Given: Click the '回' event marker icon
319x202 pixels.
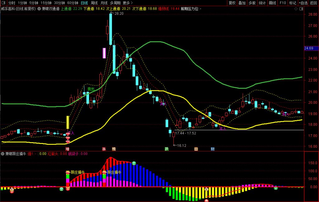Looking at the screenshot, I should (196, 149).
